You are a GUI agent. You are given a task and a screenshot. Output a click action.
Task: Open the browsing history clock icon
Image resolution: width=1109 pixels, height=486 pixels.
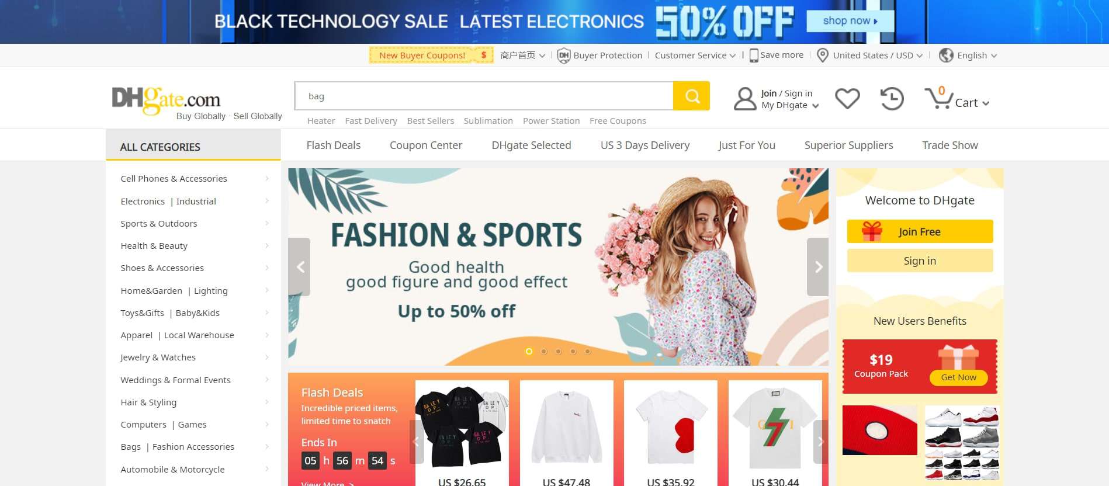point(892,98)
